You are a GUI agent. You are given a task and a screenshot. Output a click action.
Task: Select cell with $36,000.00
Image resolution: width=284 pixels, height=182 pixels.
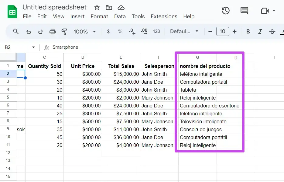[x=121, y=137]
